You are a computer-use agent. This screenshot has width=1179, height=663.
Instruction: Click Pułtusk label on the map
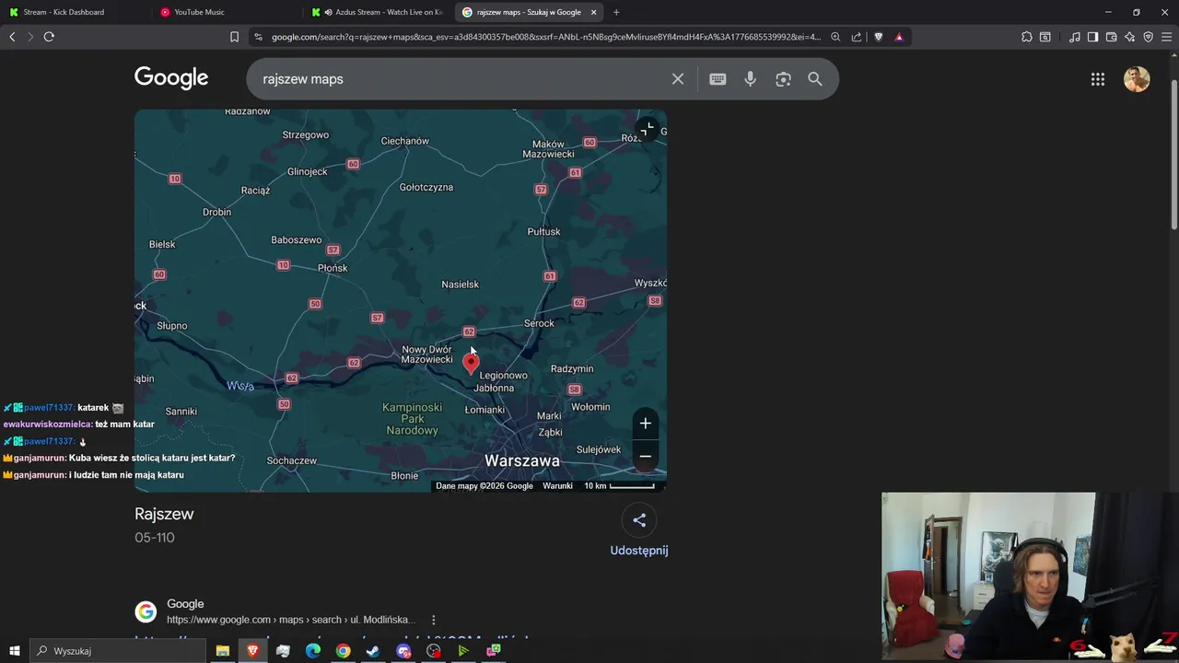[543, 232]
